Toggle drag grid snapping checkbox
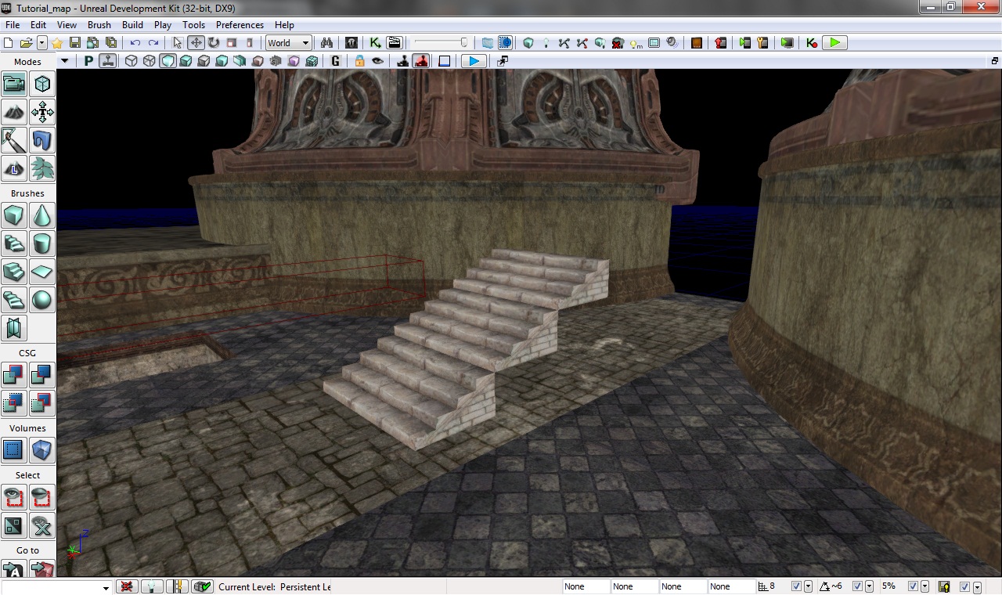Viewport: 1002px width, 595px height. [x=796, y=586]
